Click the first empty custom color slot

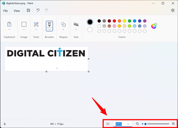(x=99, y=31)
